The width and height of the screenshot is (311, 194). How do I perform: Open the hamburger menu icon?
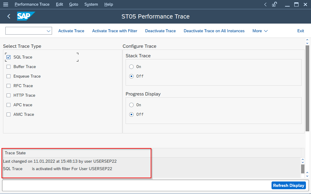click(6, 4)
